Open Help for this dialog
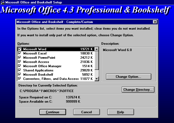The image size is (174, 123). pos(121,112)
